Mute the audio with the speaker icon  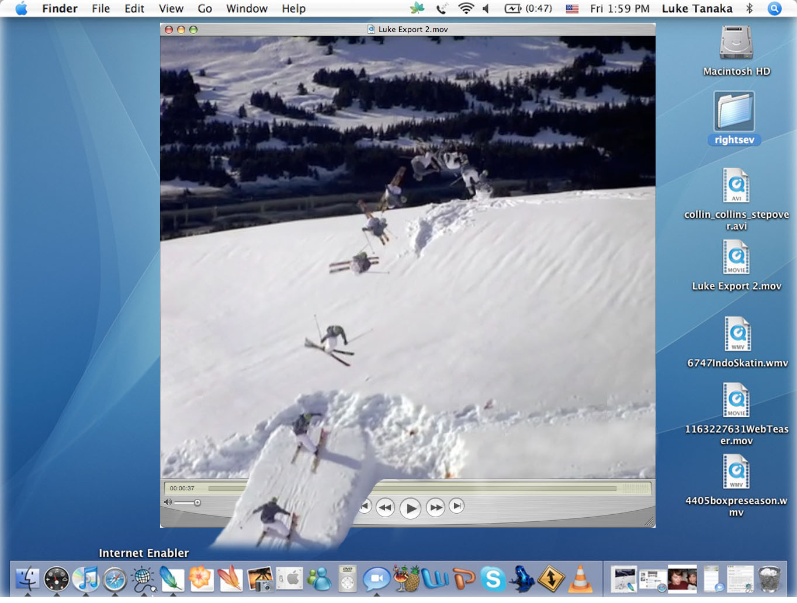click(x=168, y=501)
